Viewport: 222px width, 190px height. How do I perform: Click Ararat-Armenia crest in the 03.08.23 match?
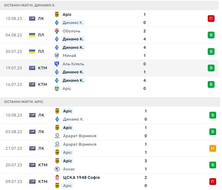point(57,136)
